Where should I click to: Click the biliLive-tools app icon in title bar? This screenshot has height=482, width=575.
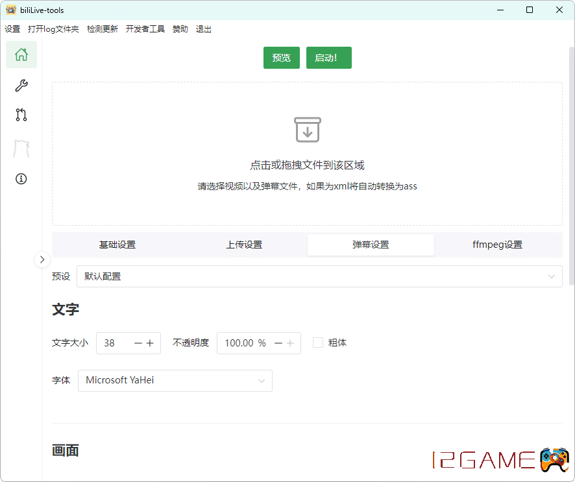coord(11,10)
